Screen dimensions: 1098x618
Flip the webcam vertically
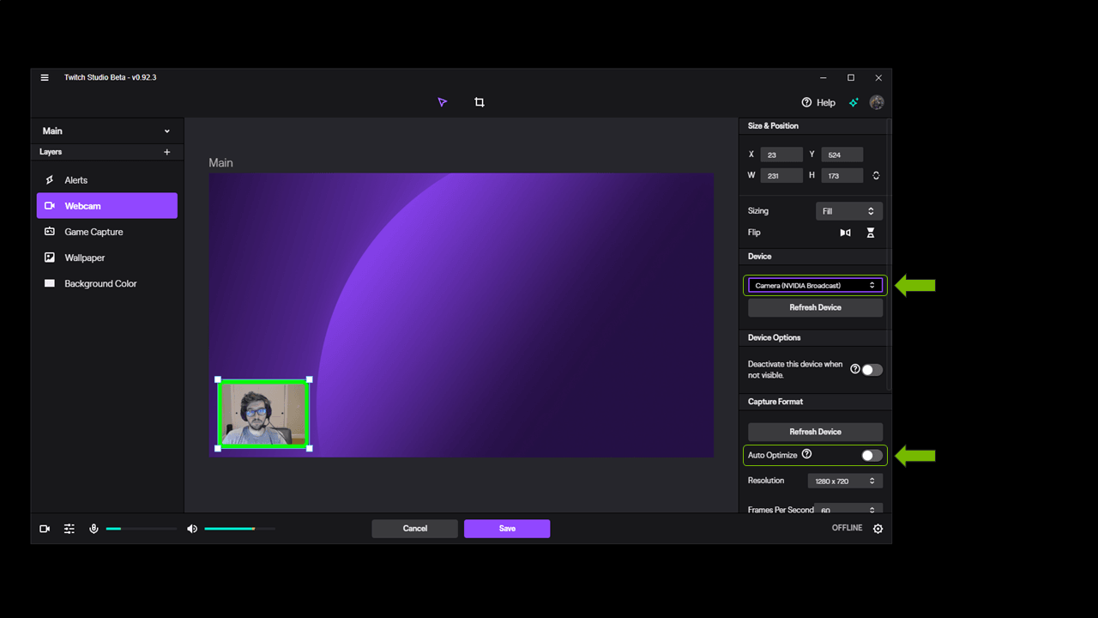pyautogui.click(x=871, y=233)
